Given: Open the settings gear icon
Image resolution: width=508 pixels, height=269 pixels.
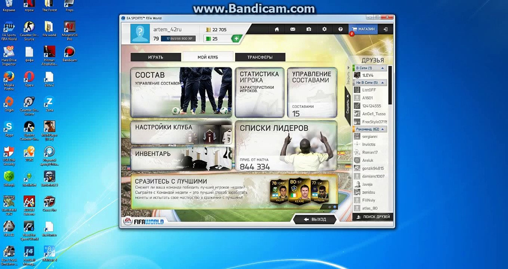Looking at the screenshot, I should [324, 29].
